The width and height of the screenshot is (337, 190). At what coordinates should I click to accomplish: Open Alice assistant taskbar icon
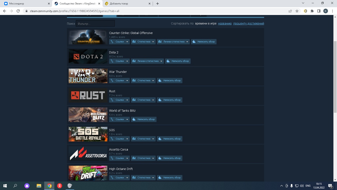pos(27,186)
